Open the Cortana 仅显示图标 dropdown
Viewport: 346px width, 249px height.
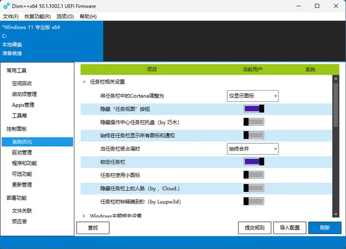pos(253,96)
